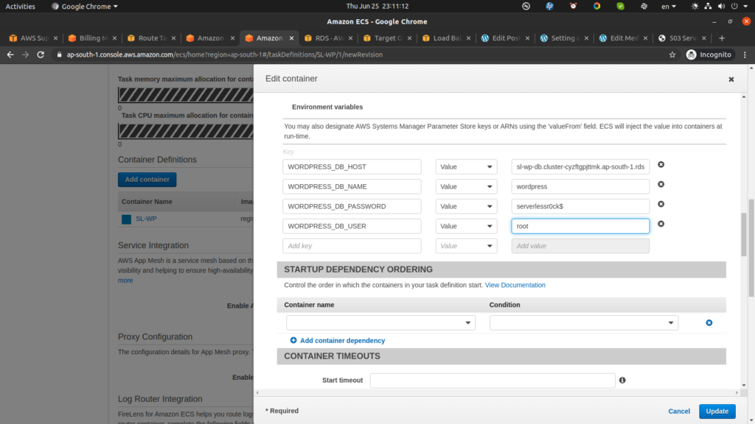The height and width of the screenshot is (424, 755).
Task: Close the 503 Service tab
Action: [x=704, y=38]
